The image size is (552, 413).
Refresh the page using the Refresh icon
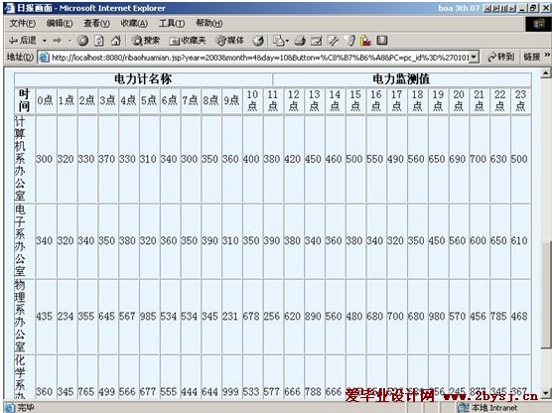99,41
